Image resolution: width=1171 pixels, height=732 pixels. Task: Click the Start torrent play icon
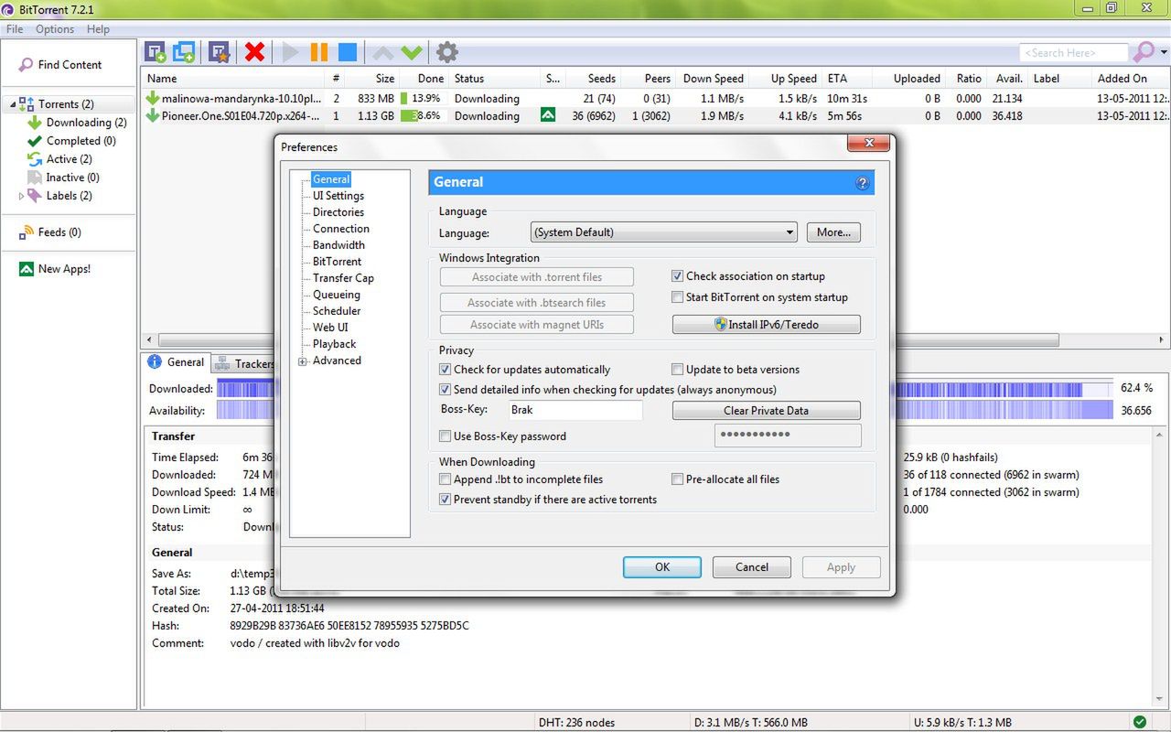[x=291, y=52]
